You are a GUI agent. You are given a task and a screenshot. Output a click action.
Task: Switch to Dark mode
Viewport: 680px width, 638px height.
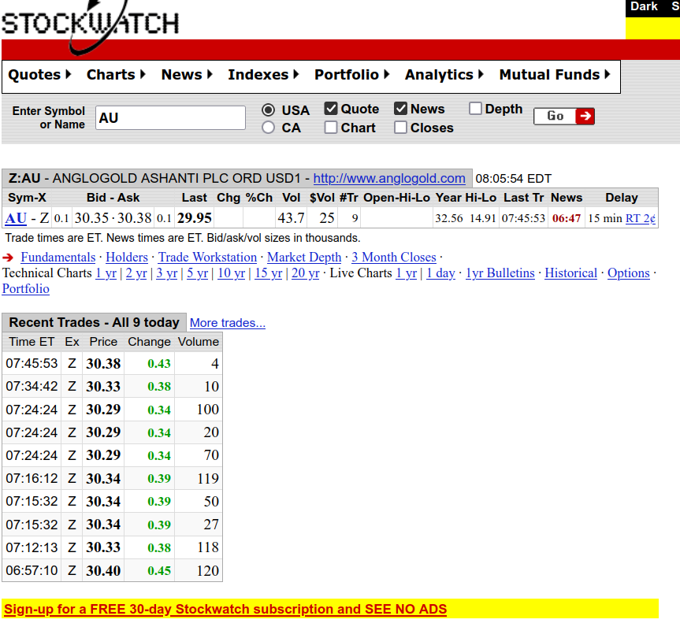click(644, 7)
